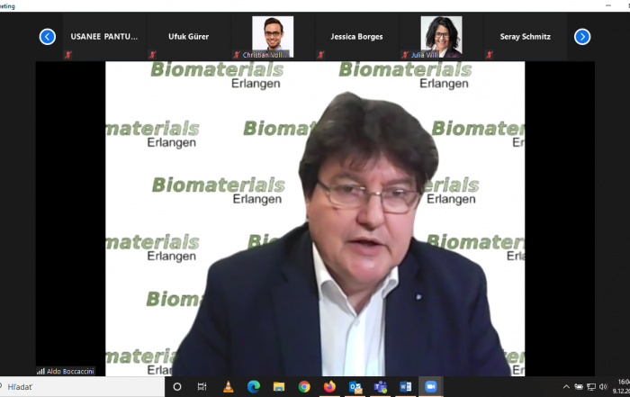Show previous participants with left arrow
Screen dimensions: 630x397
48,37
